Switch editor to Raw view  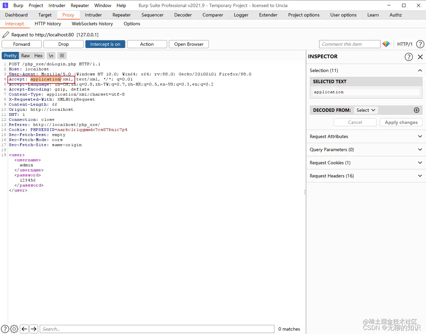[26, 56]
